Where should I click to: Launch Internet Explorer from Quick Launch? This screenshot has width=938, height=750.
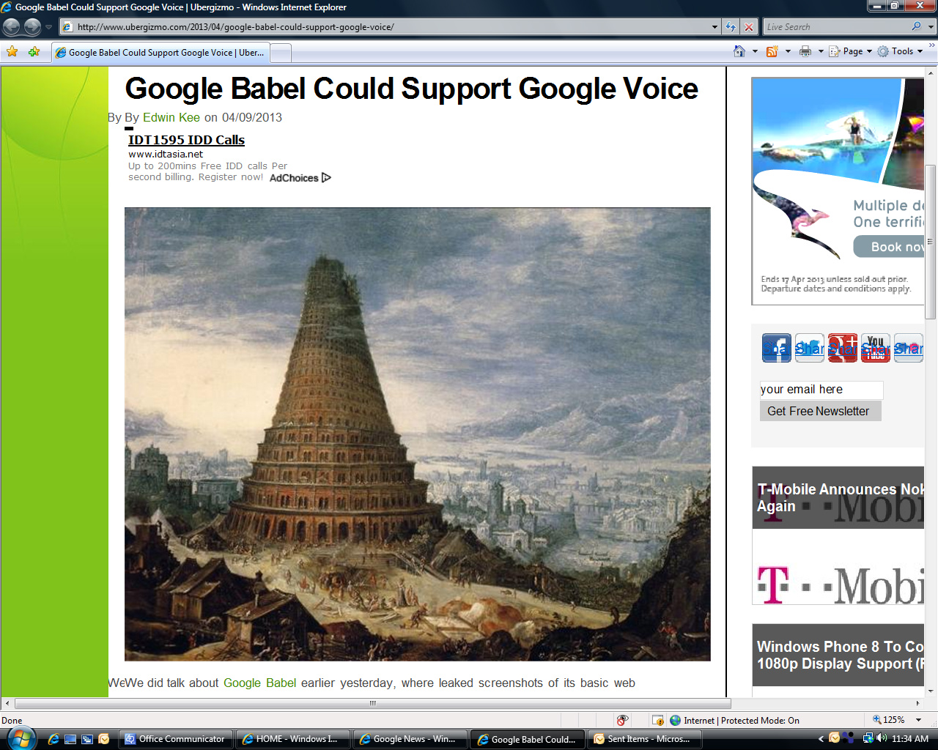(53, 739)
